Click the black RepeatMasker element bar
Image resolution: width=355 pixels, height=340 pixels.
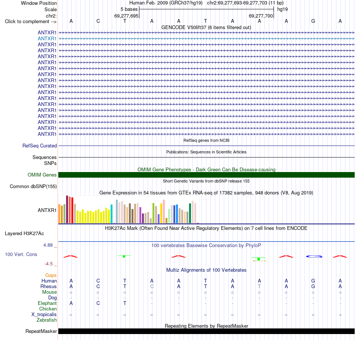pyautogui.click(x=206, y=331)
